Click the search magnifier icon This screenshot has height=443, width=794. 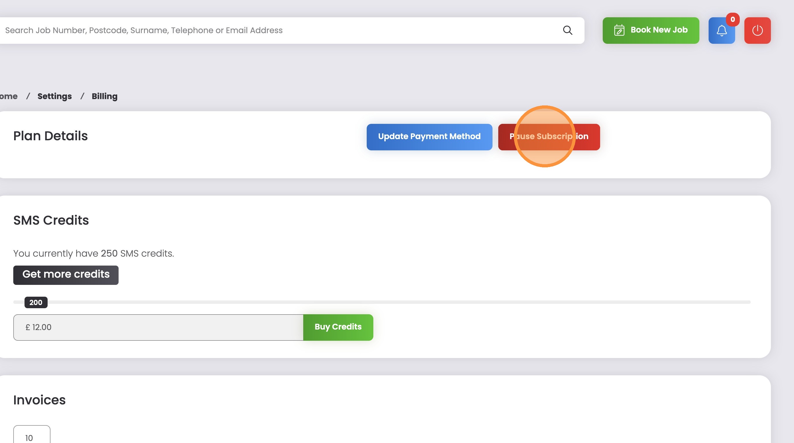[568, 30]
